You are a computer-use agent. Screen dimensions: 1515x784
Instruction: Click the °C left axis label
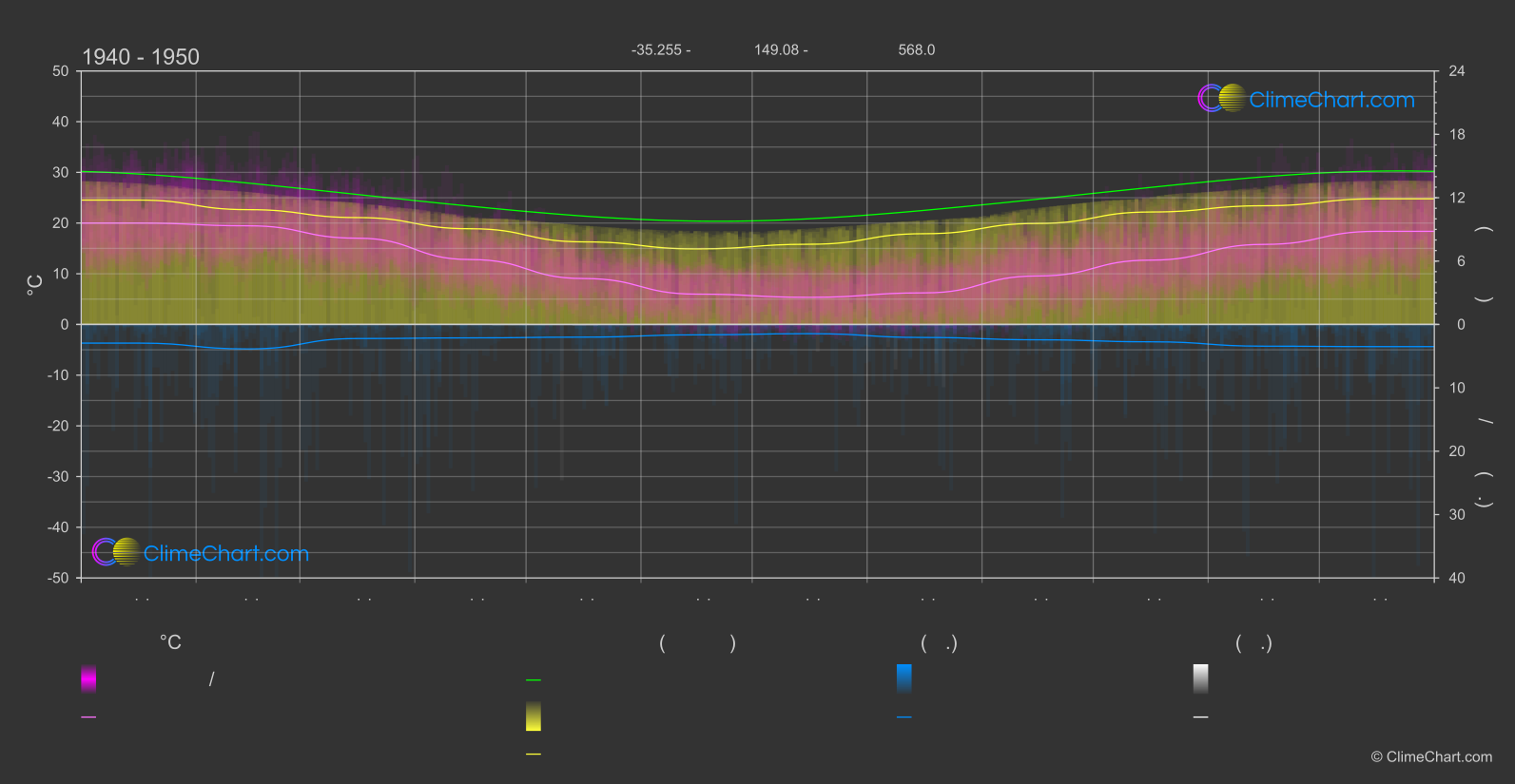pos(35,285)
